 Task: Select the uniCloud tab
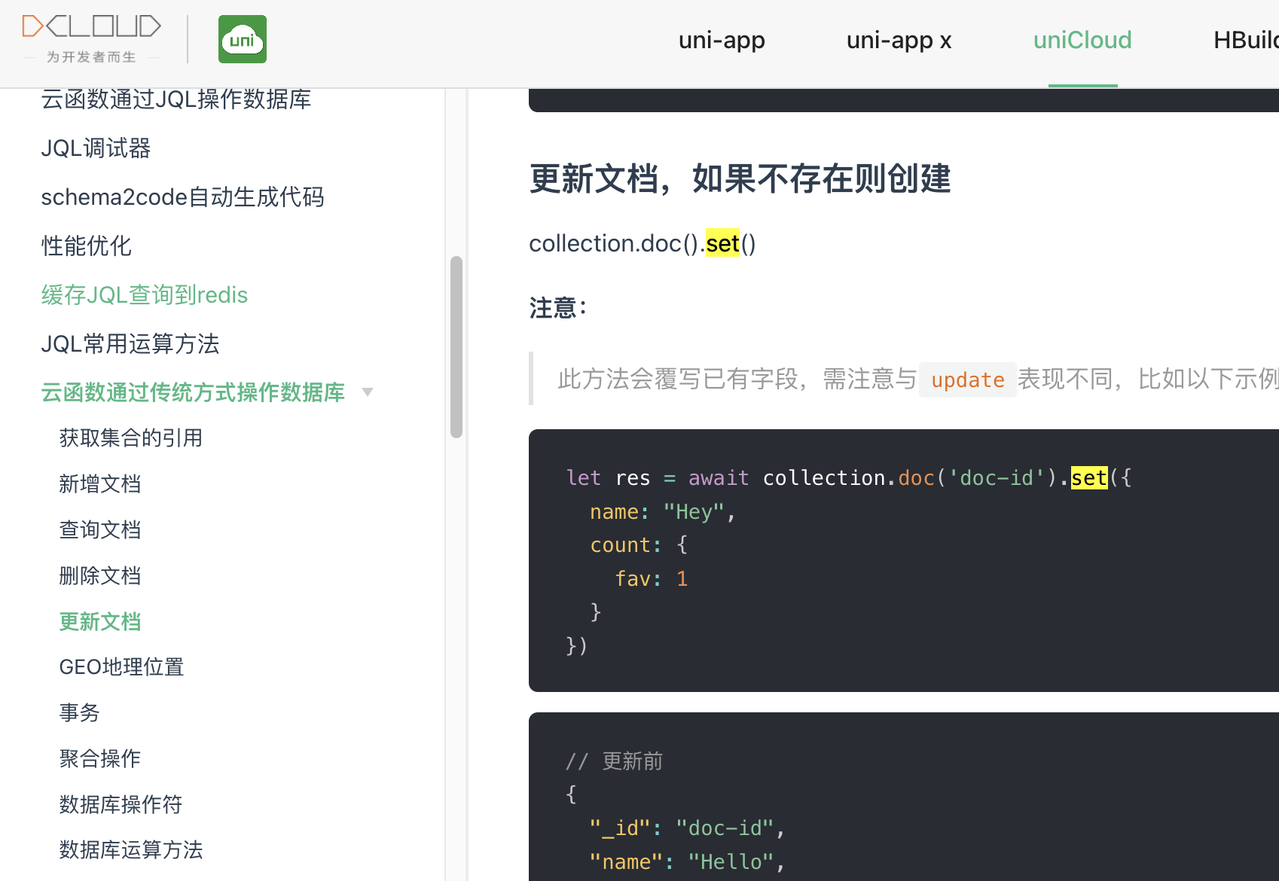click(x=1082, y=40)
